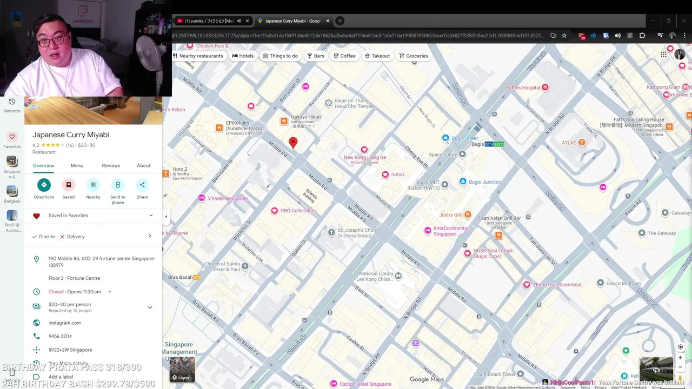Click the New Rong Liang Ge marker
This screenshot has height=389, width=692.
[x=364, y=150]
